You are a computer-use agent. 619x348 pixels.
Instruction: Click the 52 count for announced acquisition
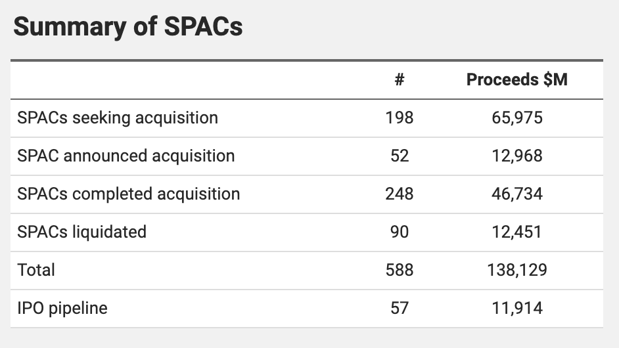coord(399,156)
